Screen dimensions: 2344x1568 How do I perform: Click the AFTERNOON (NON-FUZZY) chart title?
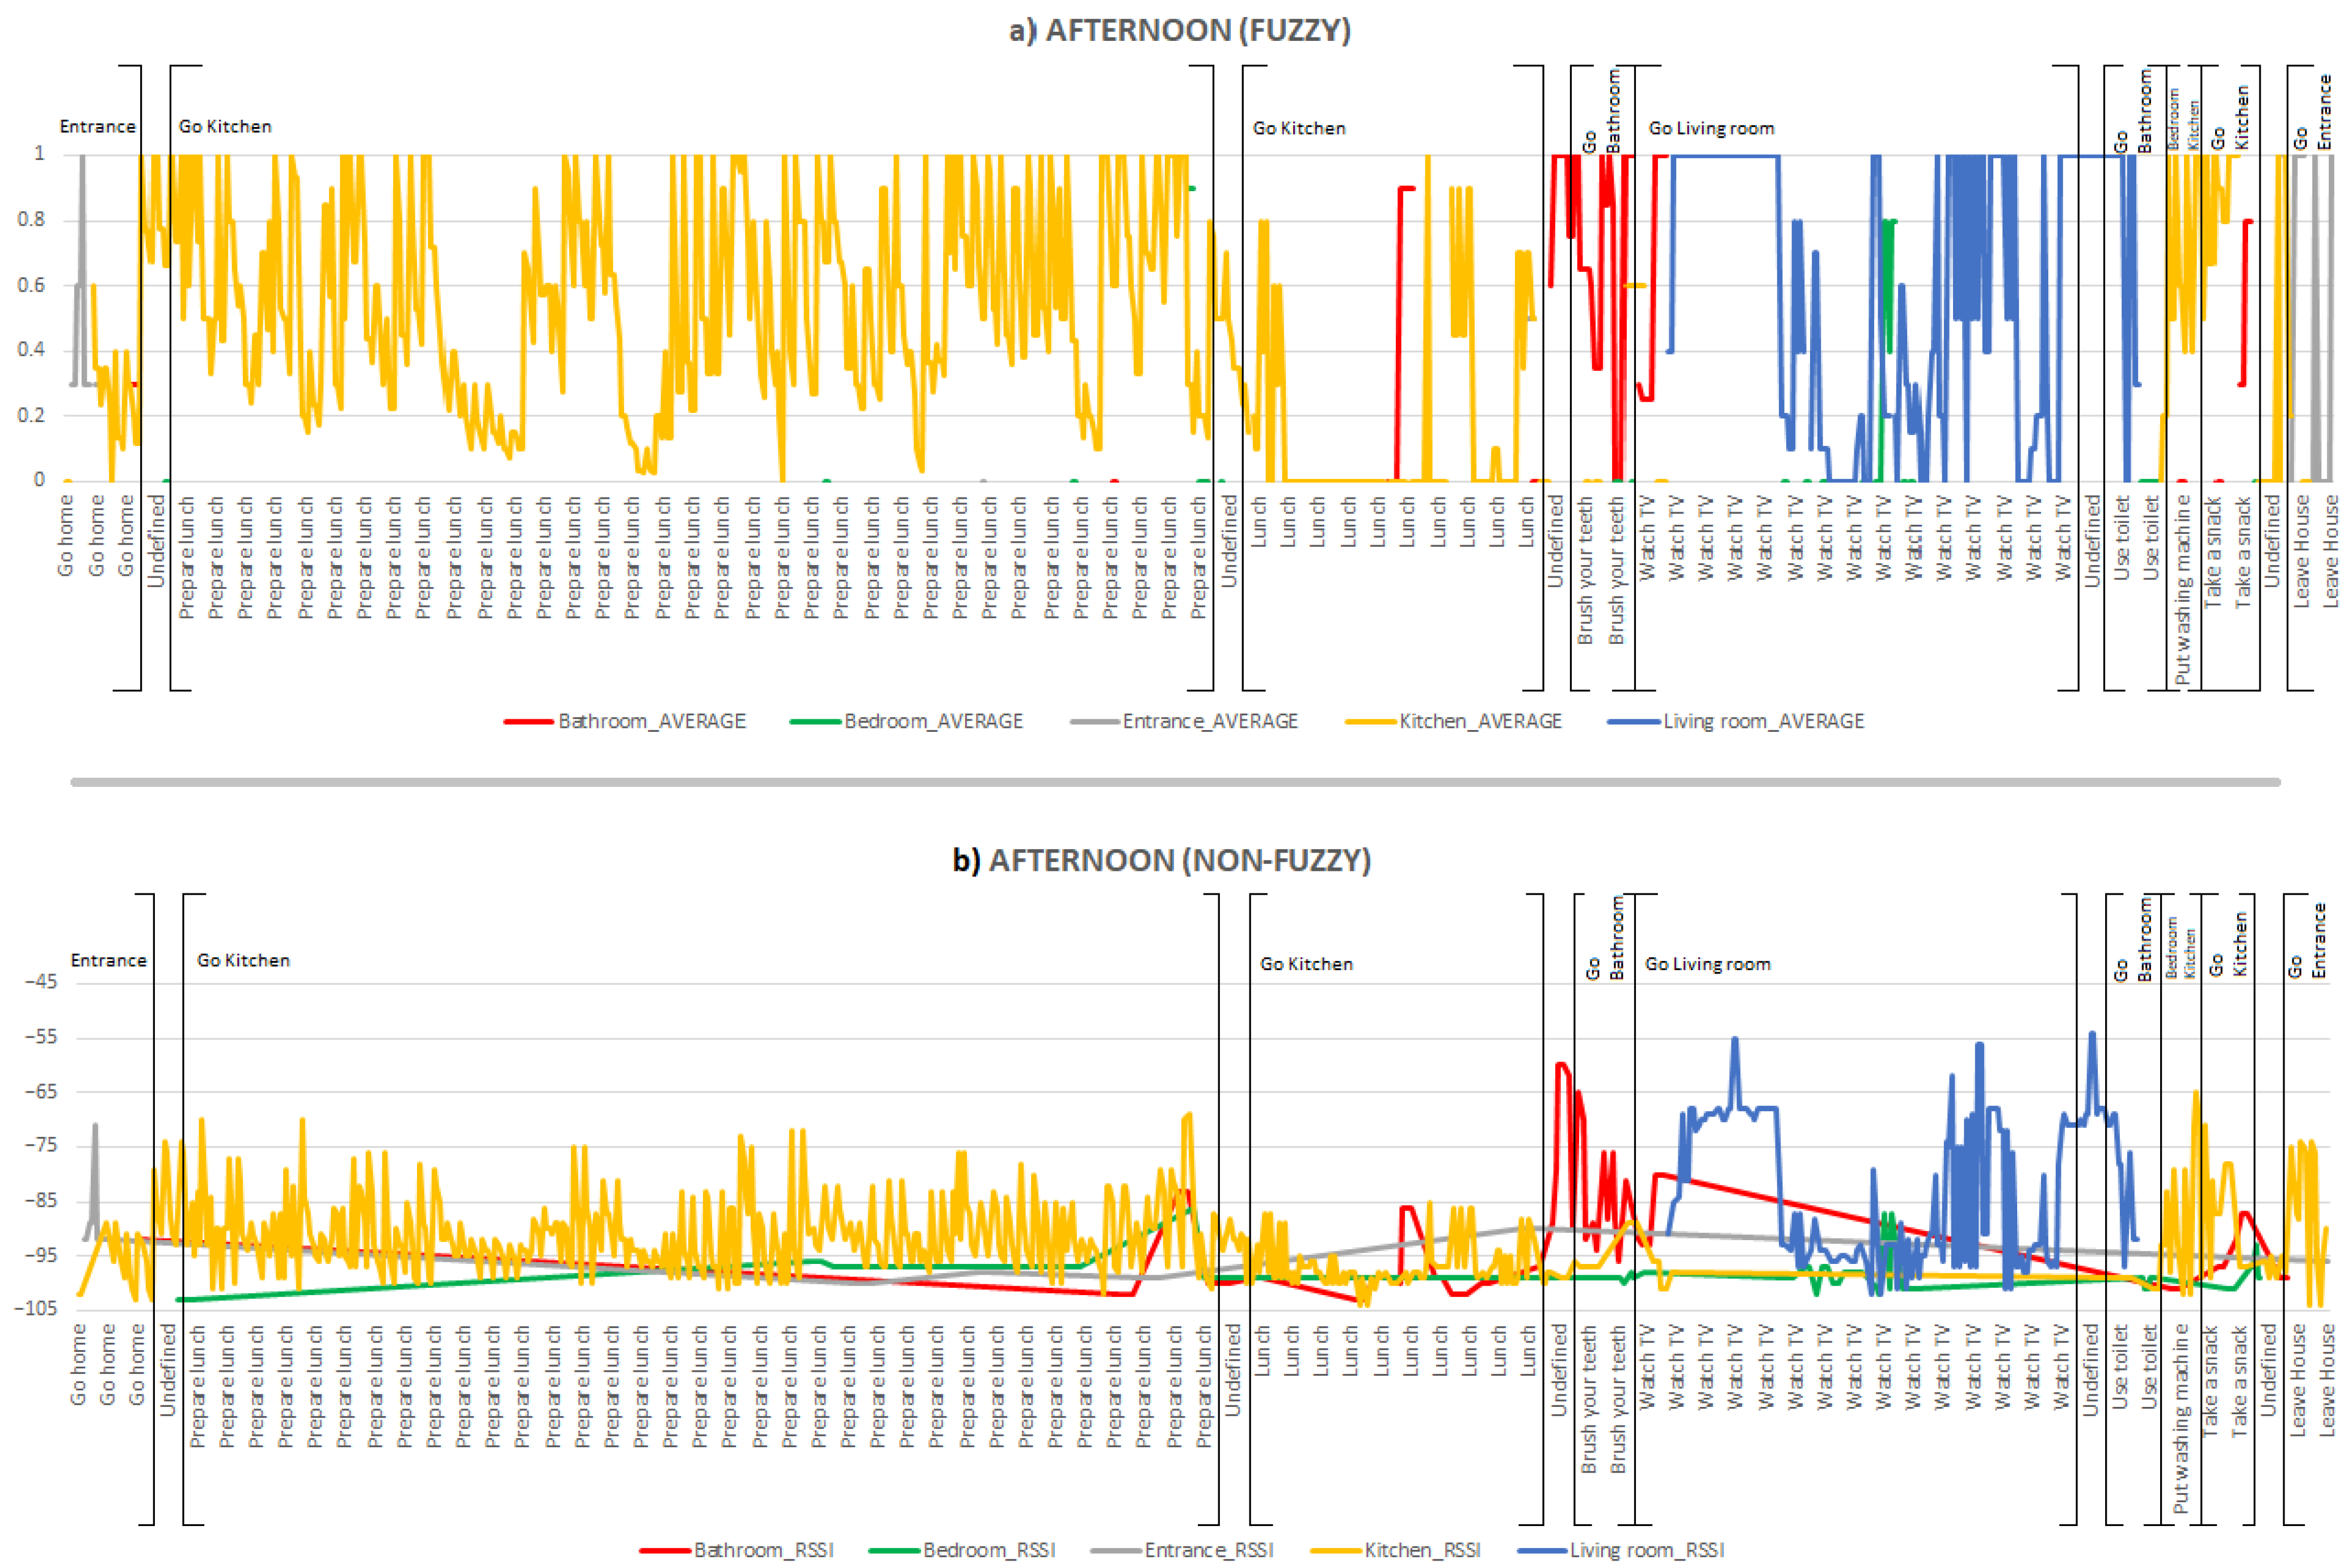(1161, 860)
